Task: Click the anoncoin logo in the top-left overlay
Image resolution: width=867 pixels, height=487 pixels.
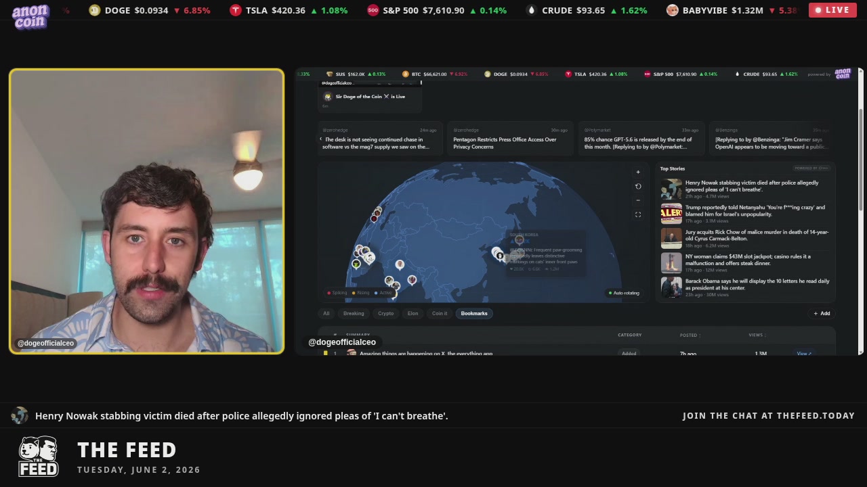Action: pos(30,16)
